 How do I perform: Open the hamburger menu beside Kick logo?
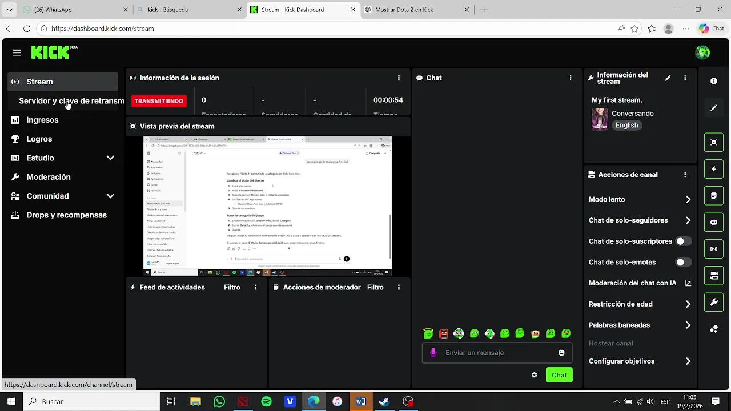[x=17, y=53]
